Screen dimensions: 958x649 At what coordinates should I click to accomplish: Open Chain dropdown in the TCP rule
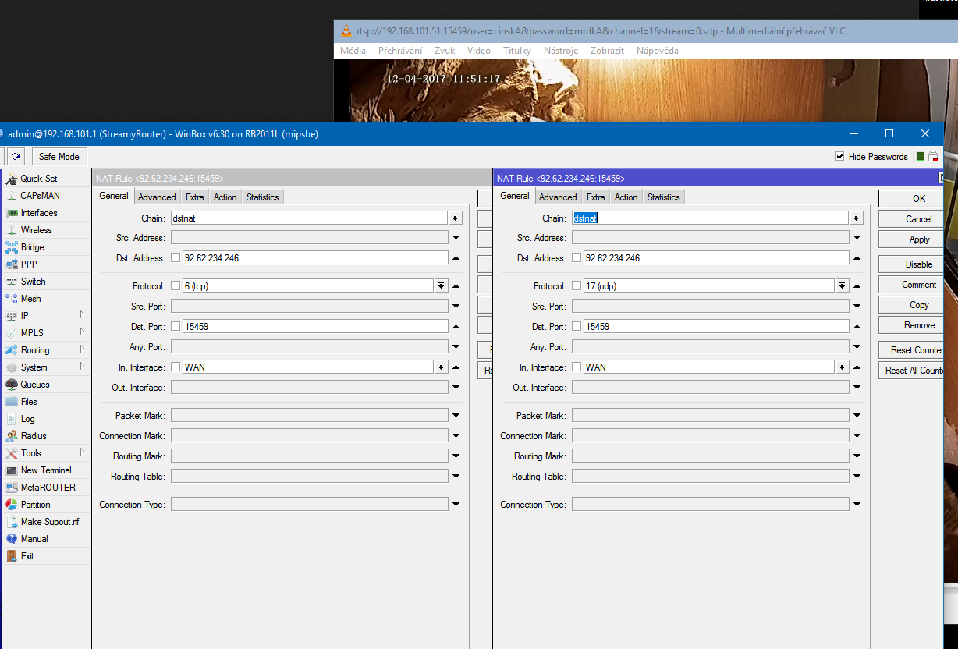(x=456, y=218)
